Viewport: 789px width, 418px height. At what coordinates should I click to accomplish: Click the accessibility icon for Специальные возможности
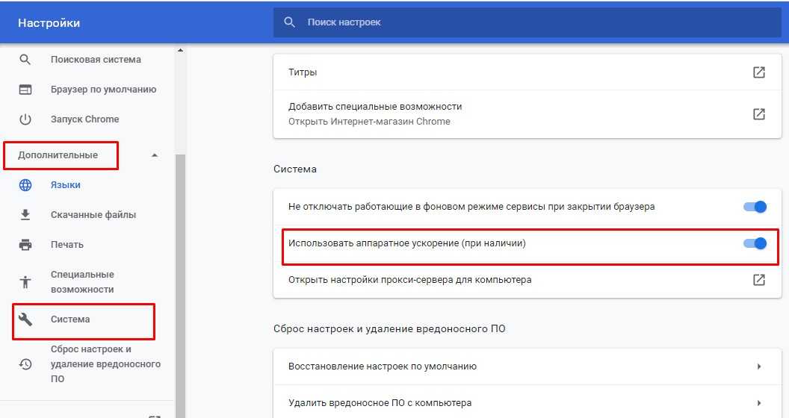pos(25,282)
